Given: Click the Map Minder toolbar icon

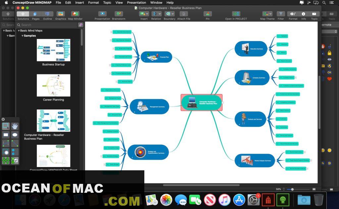Looking at the screenshot, I should click(75, 14).
